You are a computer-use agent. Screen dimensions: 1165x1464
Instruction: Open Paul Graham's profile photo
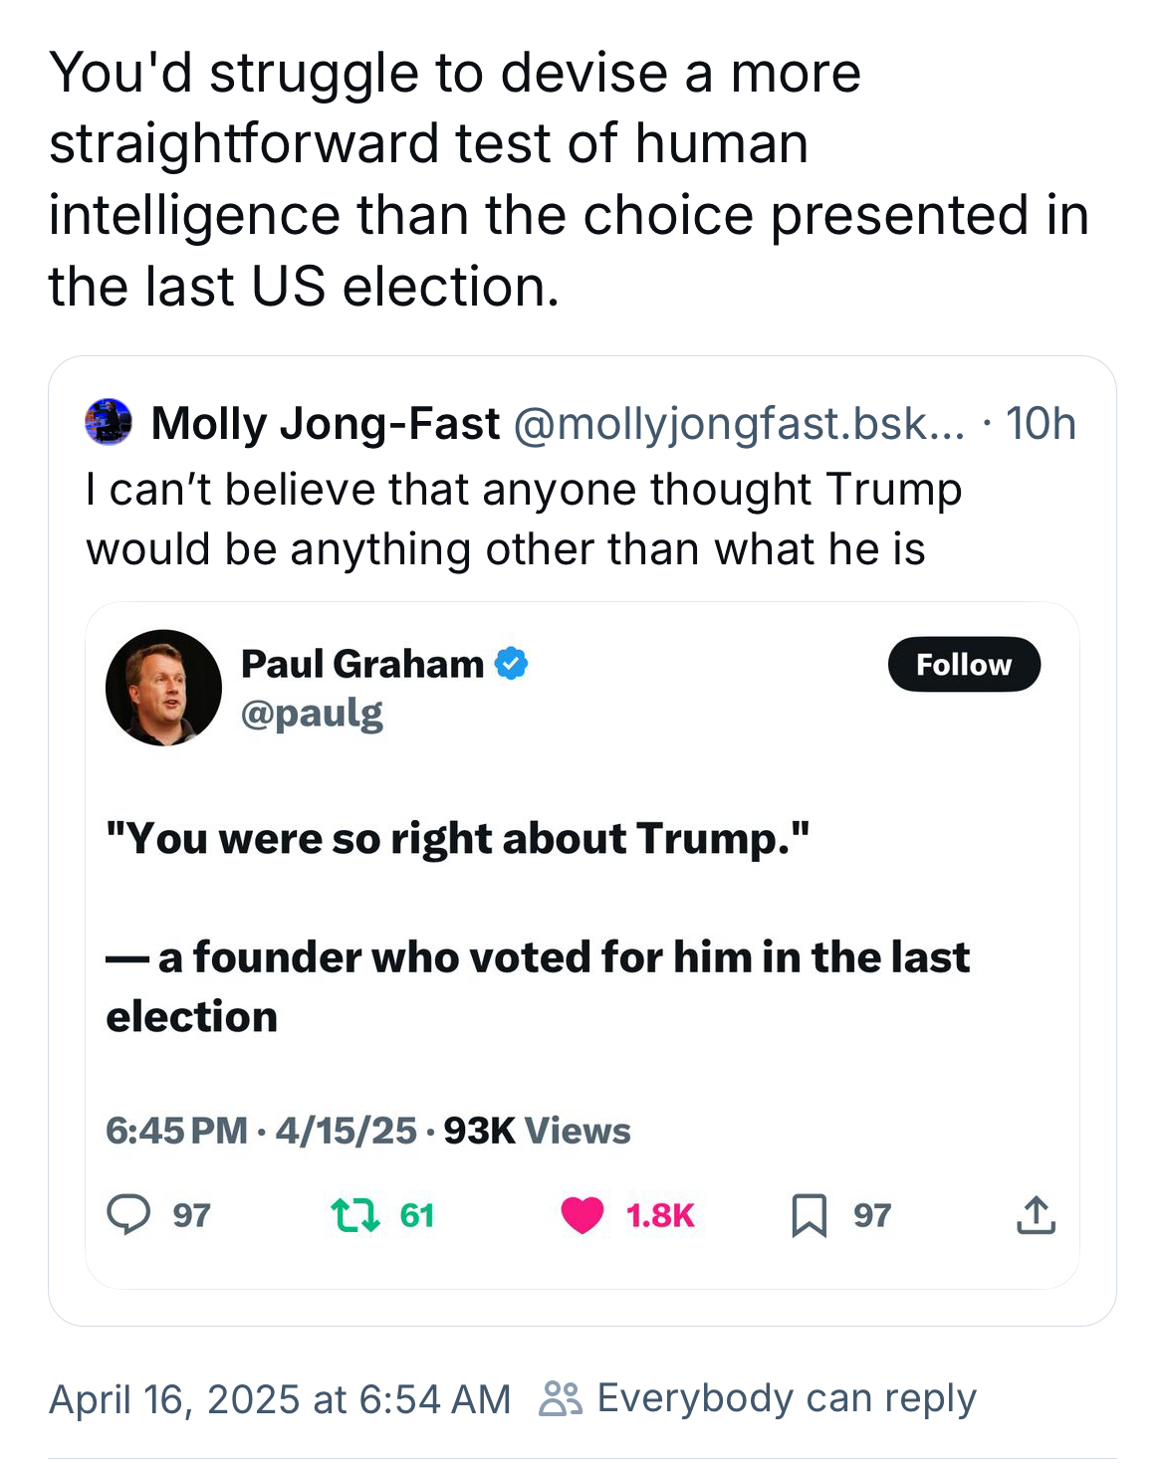click(163, 688)
